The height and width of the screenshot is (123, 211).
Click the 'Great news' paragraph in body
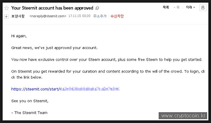(55, 48)
